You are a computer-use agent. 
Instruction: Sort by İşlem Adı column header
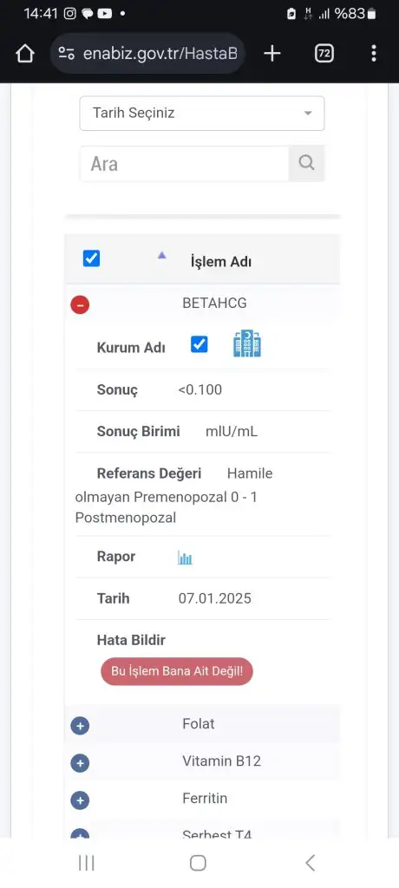[221, 262]
